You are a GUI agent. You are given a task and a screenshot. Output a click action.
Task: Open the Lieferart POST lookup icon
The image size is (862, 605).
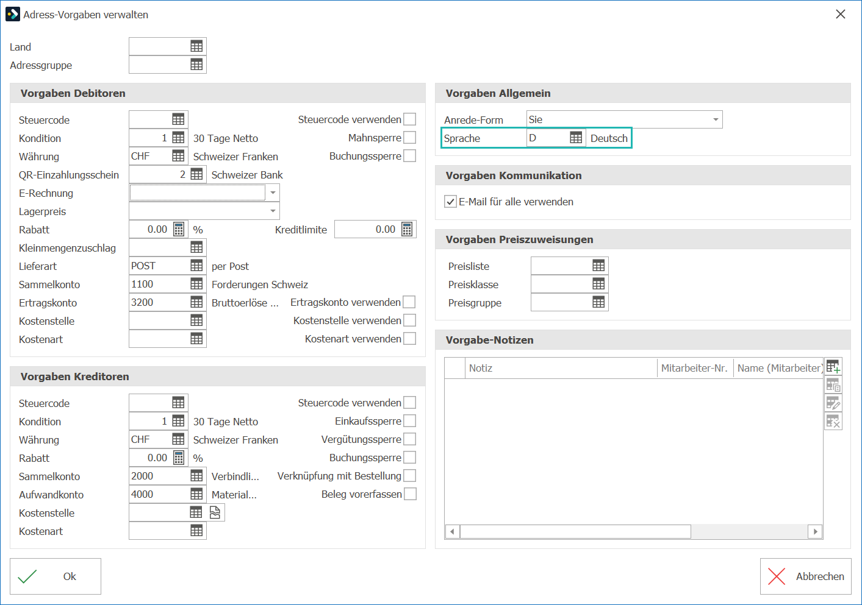(196, 266)
